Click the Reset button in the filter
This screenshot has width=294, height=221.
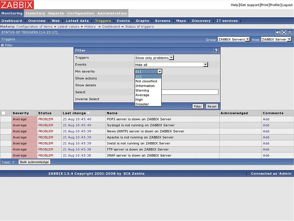[x=212, y=106]
